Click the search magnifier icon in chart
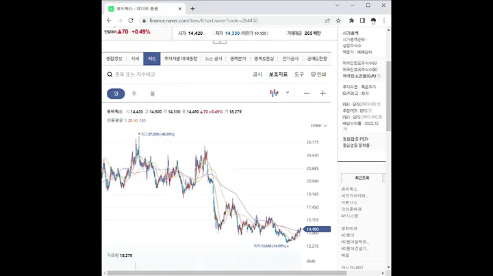The image size is (493, 276). pos(110,74)
